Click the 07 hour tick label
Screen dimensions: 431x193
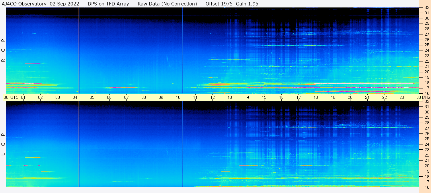pyautogui.click(x=126, y=97)
